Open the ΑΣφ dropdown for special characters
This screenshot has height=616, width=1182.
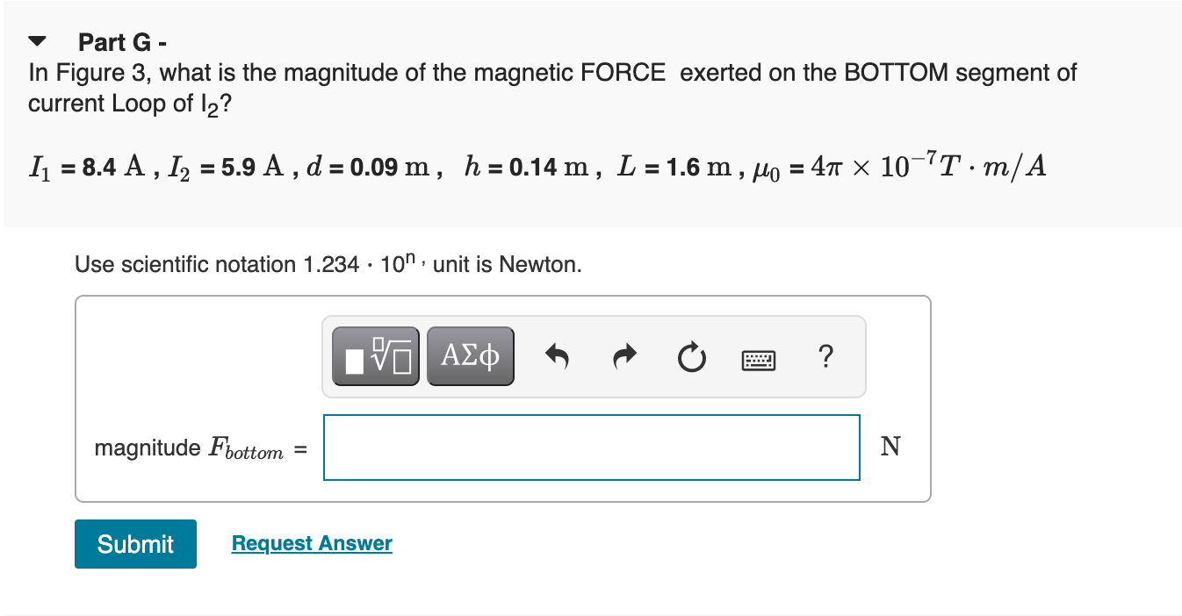pos(470,355)
